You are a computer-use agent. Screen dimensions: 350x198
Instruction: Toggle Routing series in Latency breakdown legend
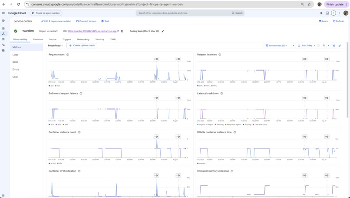pos(247,124)
